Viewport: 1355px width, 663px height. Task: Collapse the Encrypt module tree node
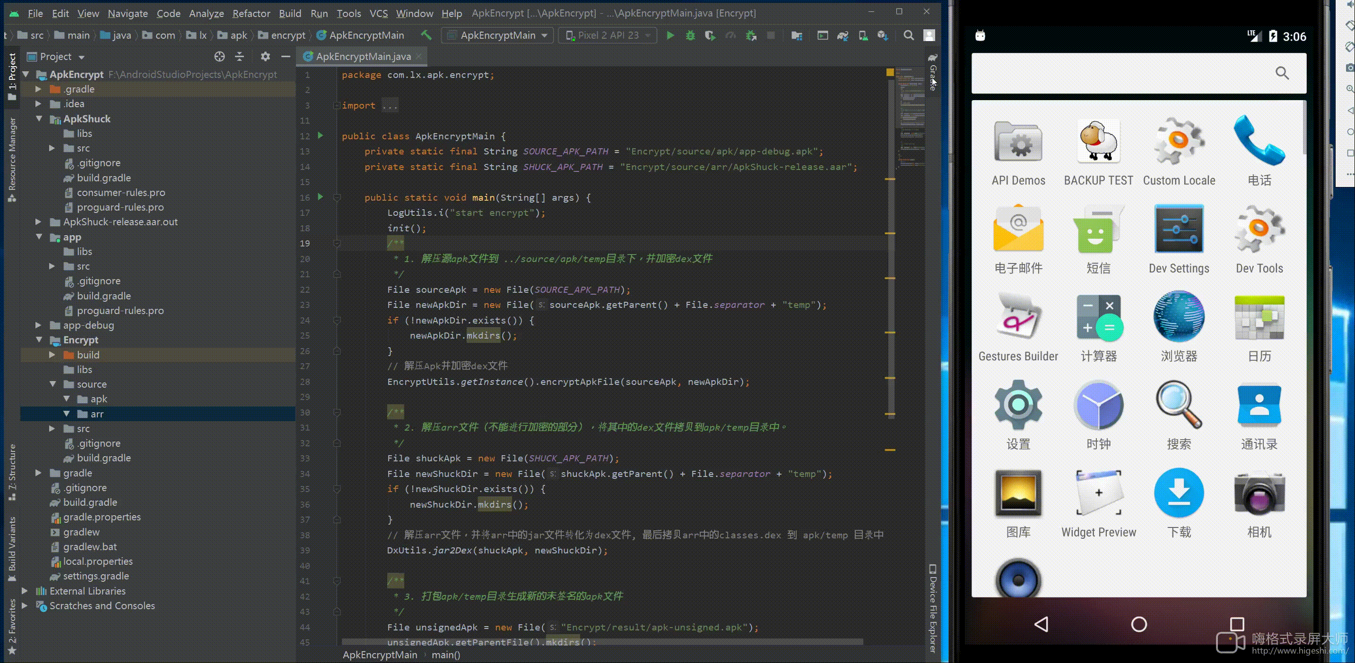coord(39,340)
